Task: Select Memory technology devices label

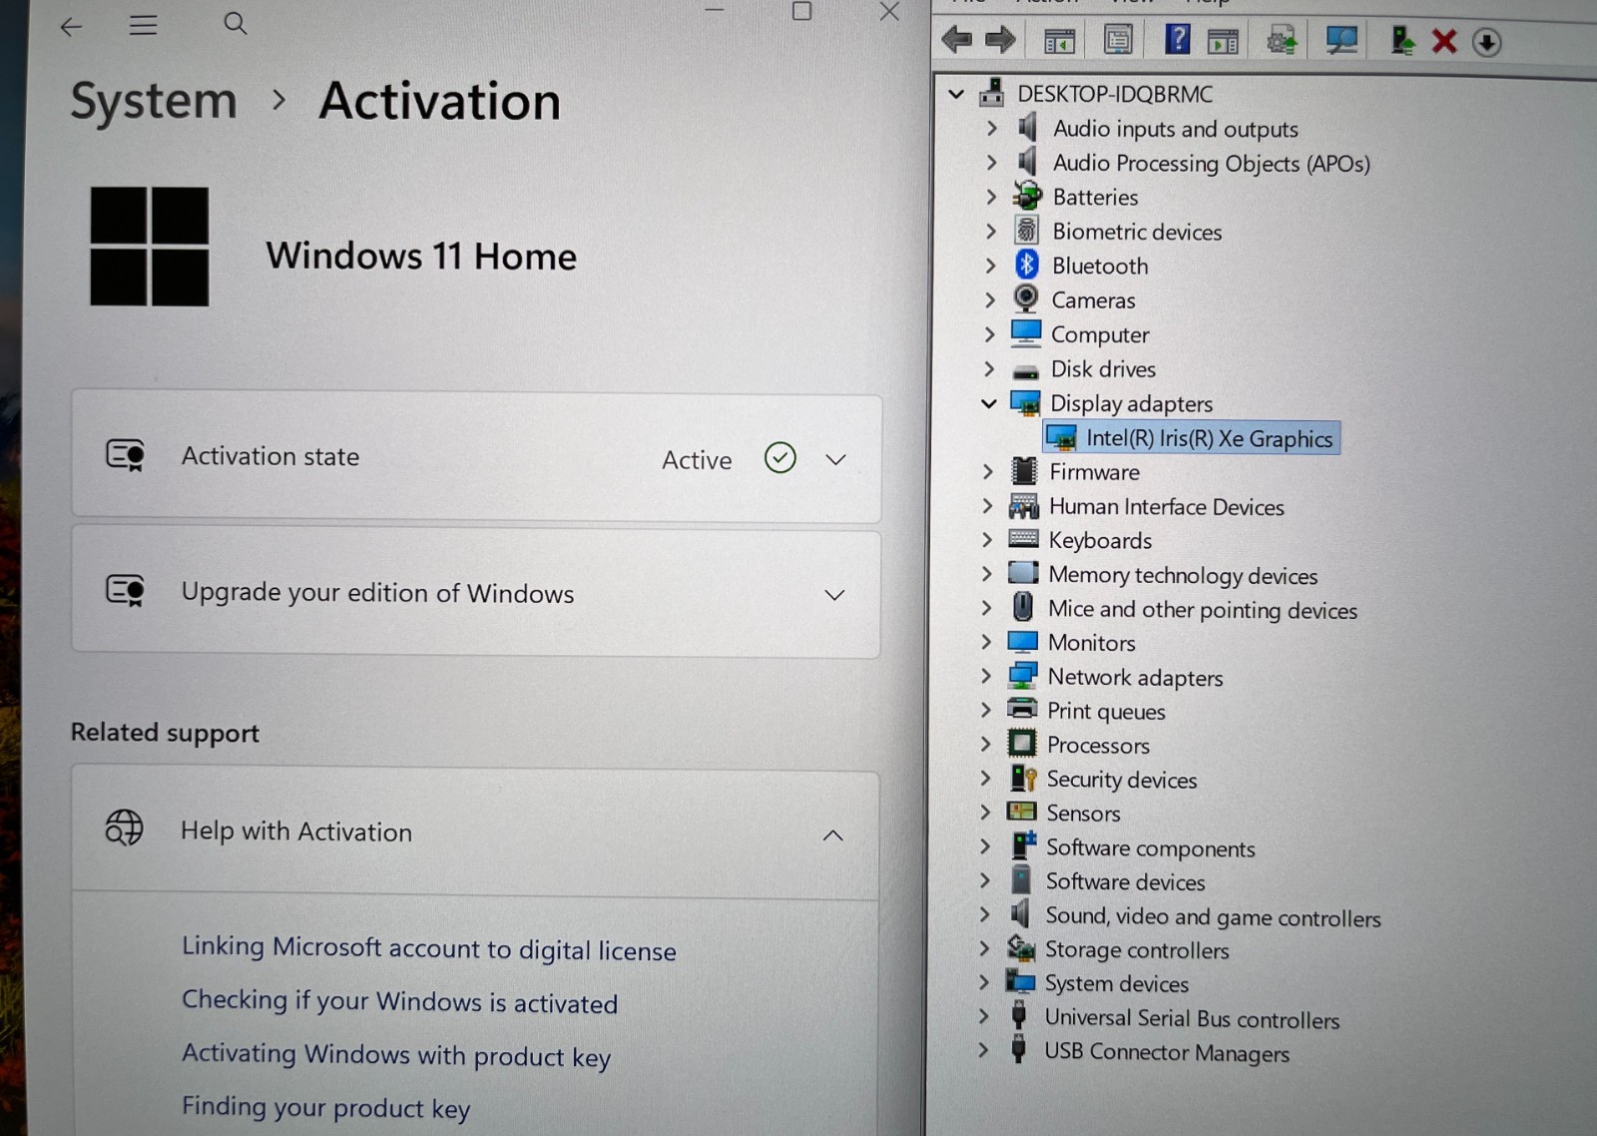Action: click(x=1183, y=575)
